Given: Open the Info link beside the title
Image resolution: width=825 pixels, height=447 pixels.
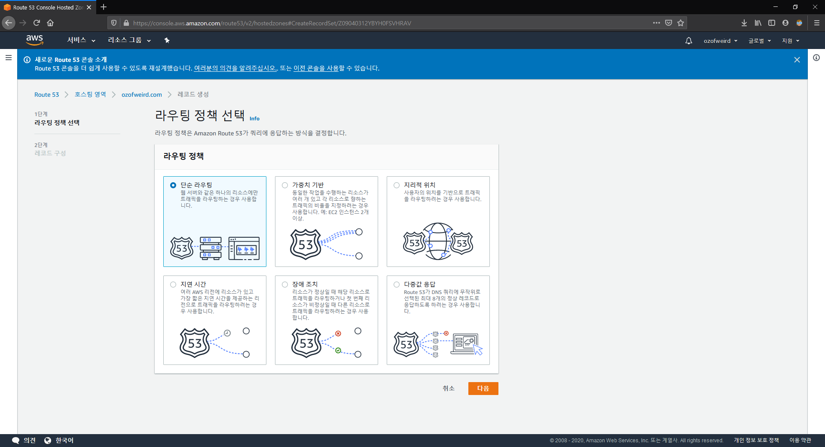Looking at the screenshot, I should 254,119.
